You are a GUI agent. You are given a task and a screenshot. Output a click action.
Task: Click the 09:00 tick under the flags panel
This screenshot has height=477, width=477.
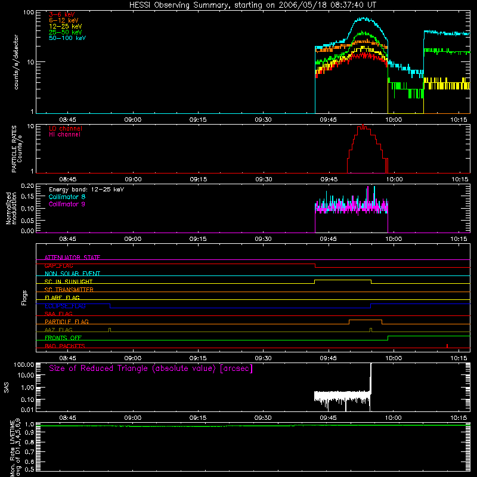pos(133,358)
